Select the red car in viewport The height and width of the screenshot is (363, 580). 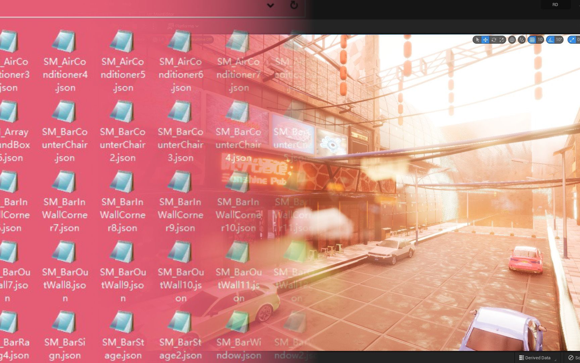tap(526, 260)
